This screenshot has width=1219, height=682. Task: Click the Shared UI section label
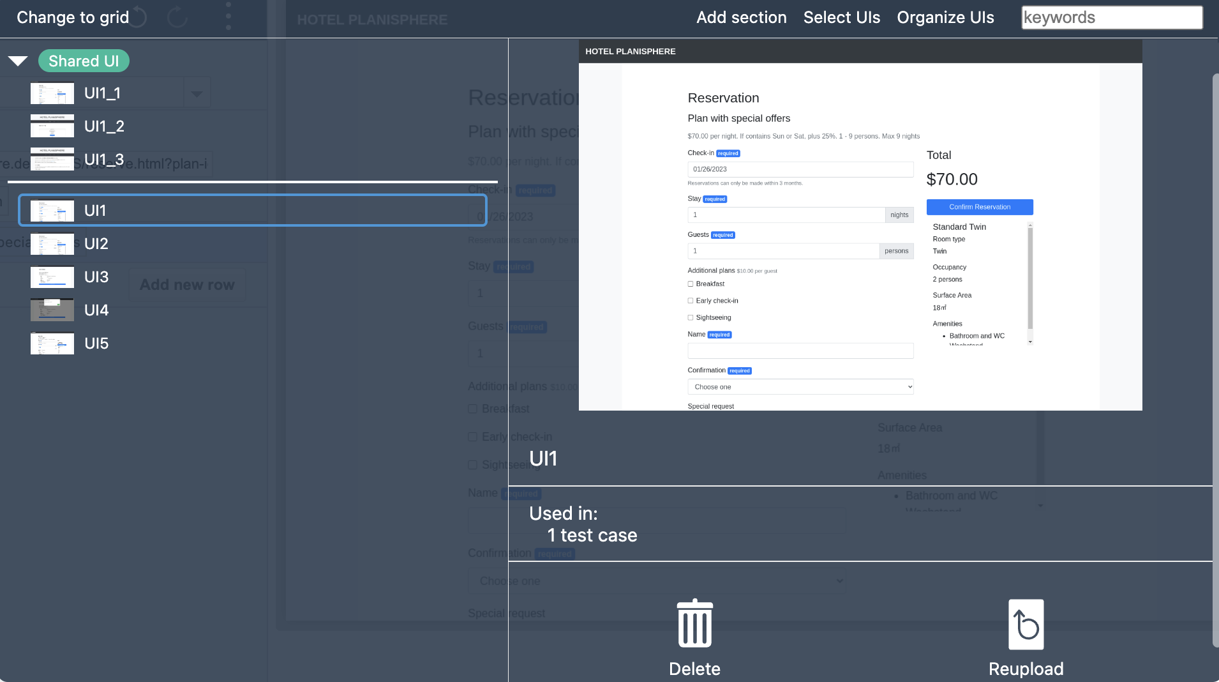pyautogui.click(x=84, y=61)
